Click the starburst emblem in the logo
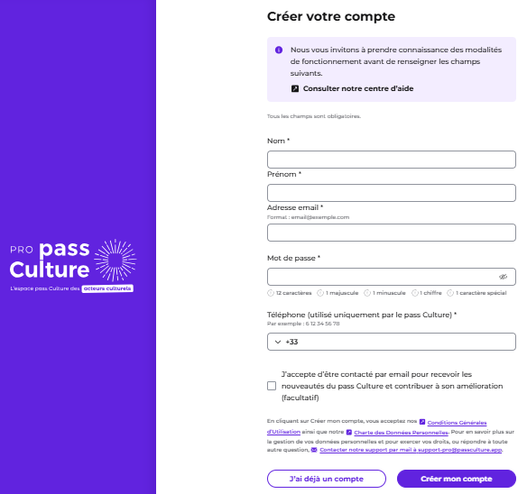This screenshot has height=494, width=527. pyautogui.click(x=116, y=261)
